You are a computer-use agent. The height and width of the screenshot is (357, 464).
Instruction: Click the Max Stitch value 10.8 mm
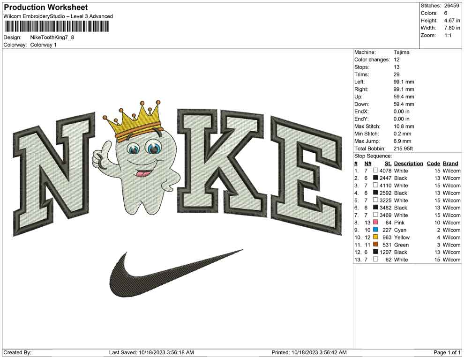click(x=404, y=126)
